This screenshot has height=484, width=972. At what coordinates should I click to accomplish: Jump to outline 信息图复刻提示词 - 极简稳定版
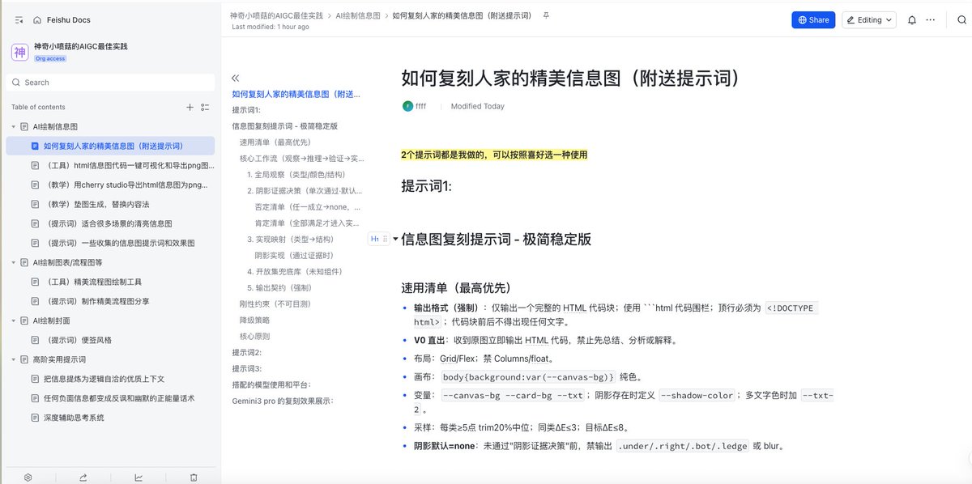pos(284,126)
